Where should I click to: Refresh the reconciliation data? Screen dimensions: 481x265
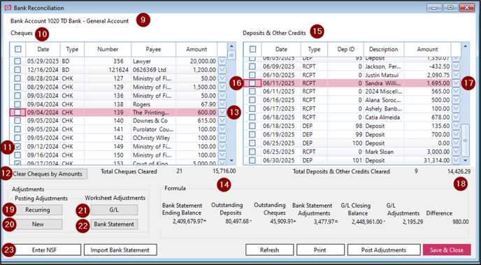click(x=269, y=250)
